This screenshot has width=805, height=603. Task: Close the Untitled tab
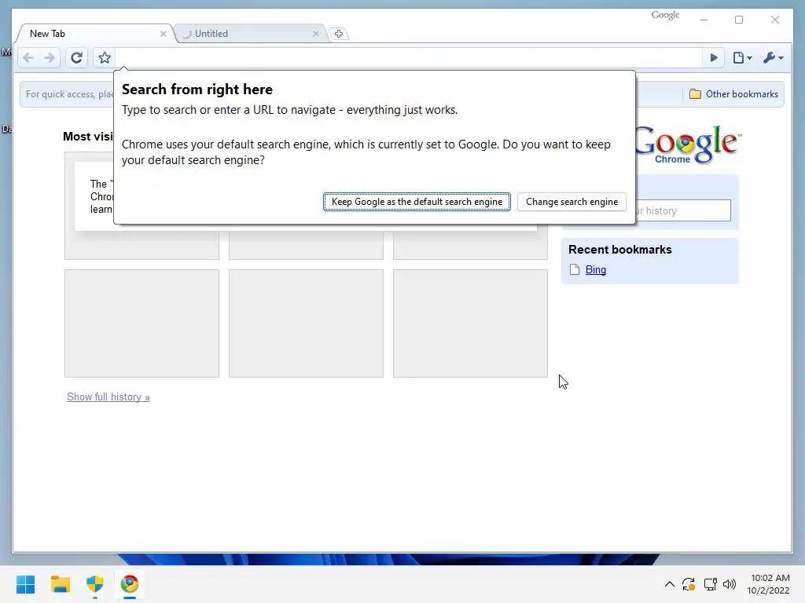point(316,34)
